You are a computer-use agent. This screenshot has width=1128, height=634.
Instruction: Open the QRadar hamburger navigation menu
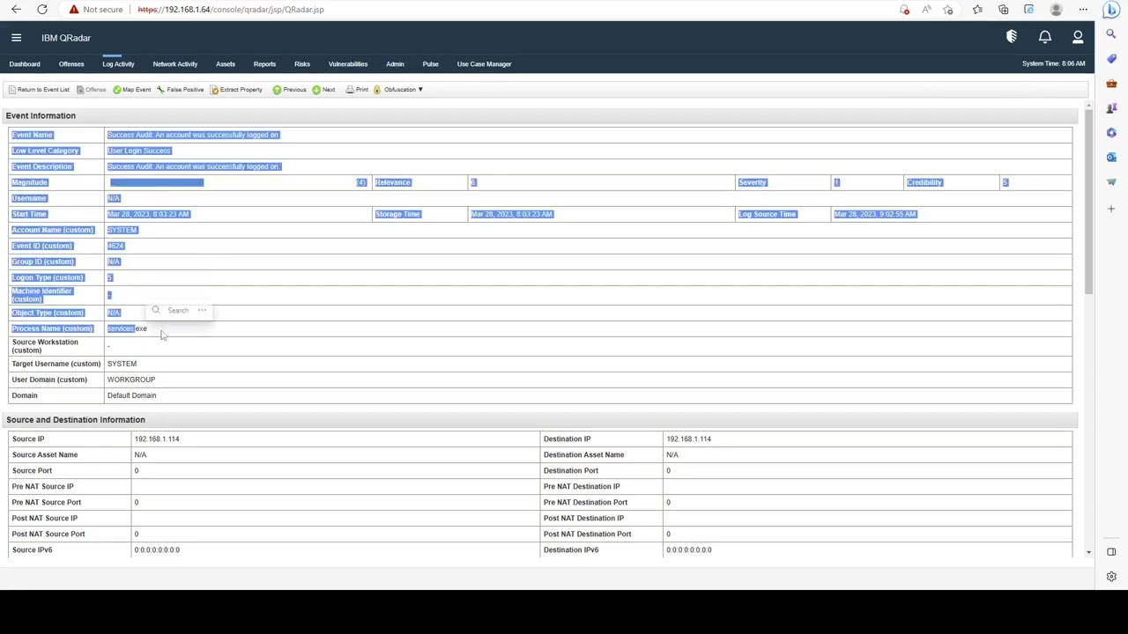[x=16, y=38]
